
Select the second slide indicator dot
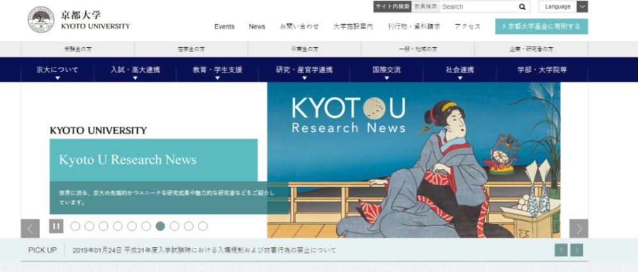click(89, 226)
